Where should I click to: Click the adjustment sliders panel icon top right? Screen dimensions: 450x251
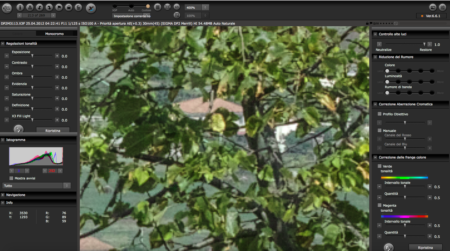(443, 7)
